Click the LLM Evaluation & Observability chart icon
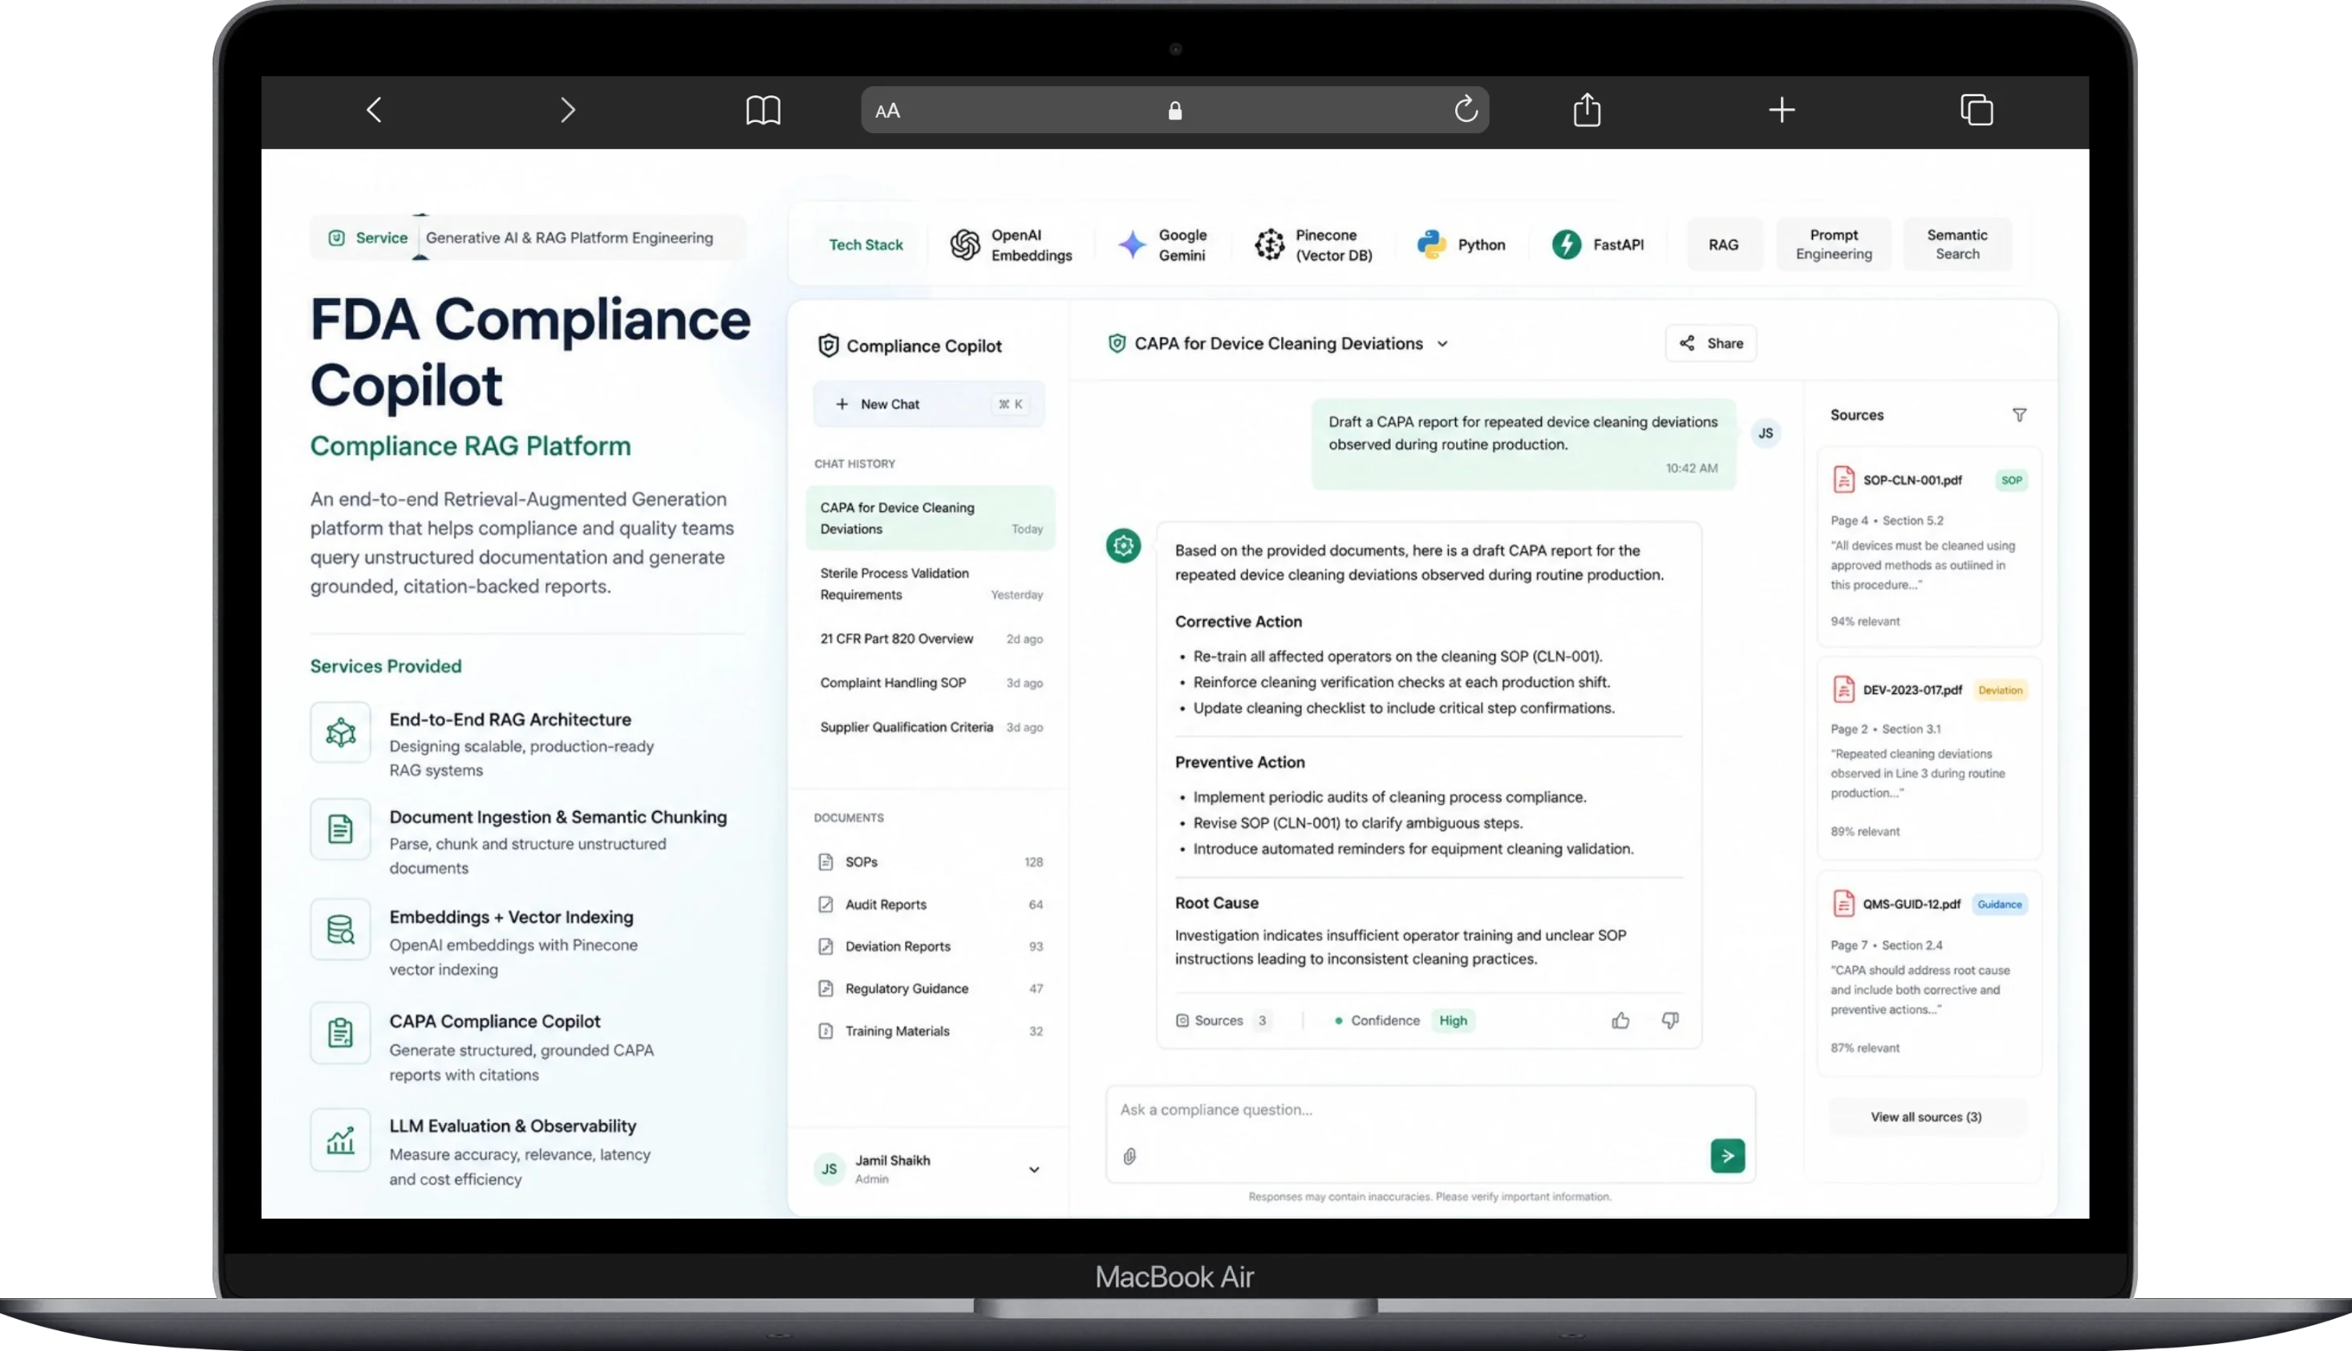 (340, 1139)
